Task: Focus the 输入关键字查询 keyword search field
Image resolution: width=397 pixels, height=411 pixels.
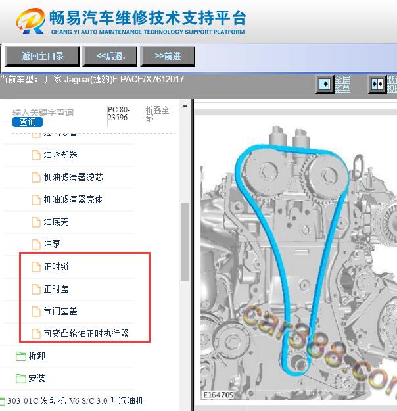Action: (x=43, y=112)
